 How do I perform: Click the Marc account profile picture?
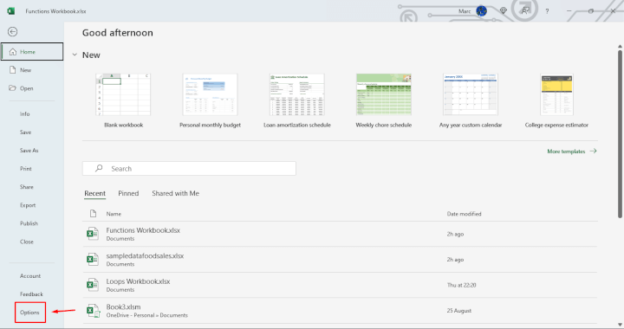pos(482,11)
